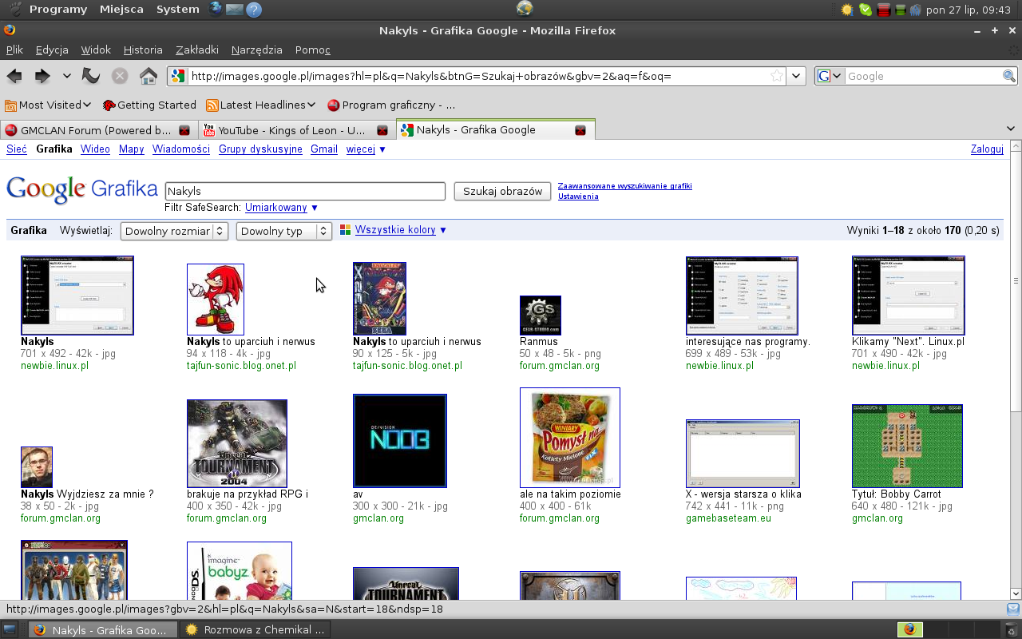Open the Knuckles character image thumbnail

216,300
